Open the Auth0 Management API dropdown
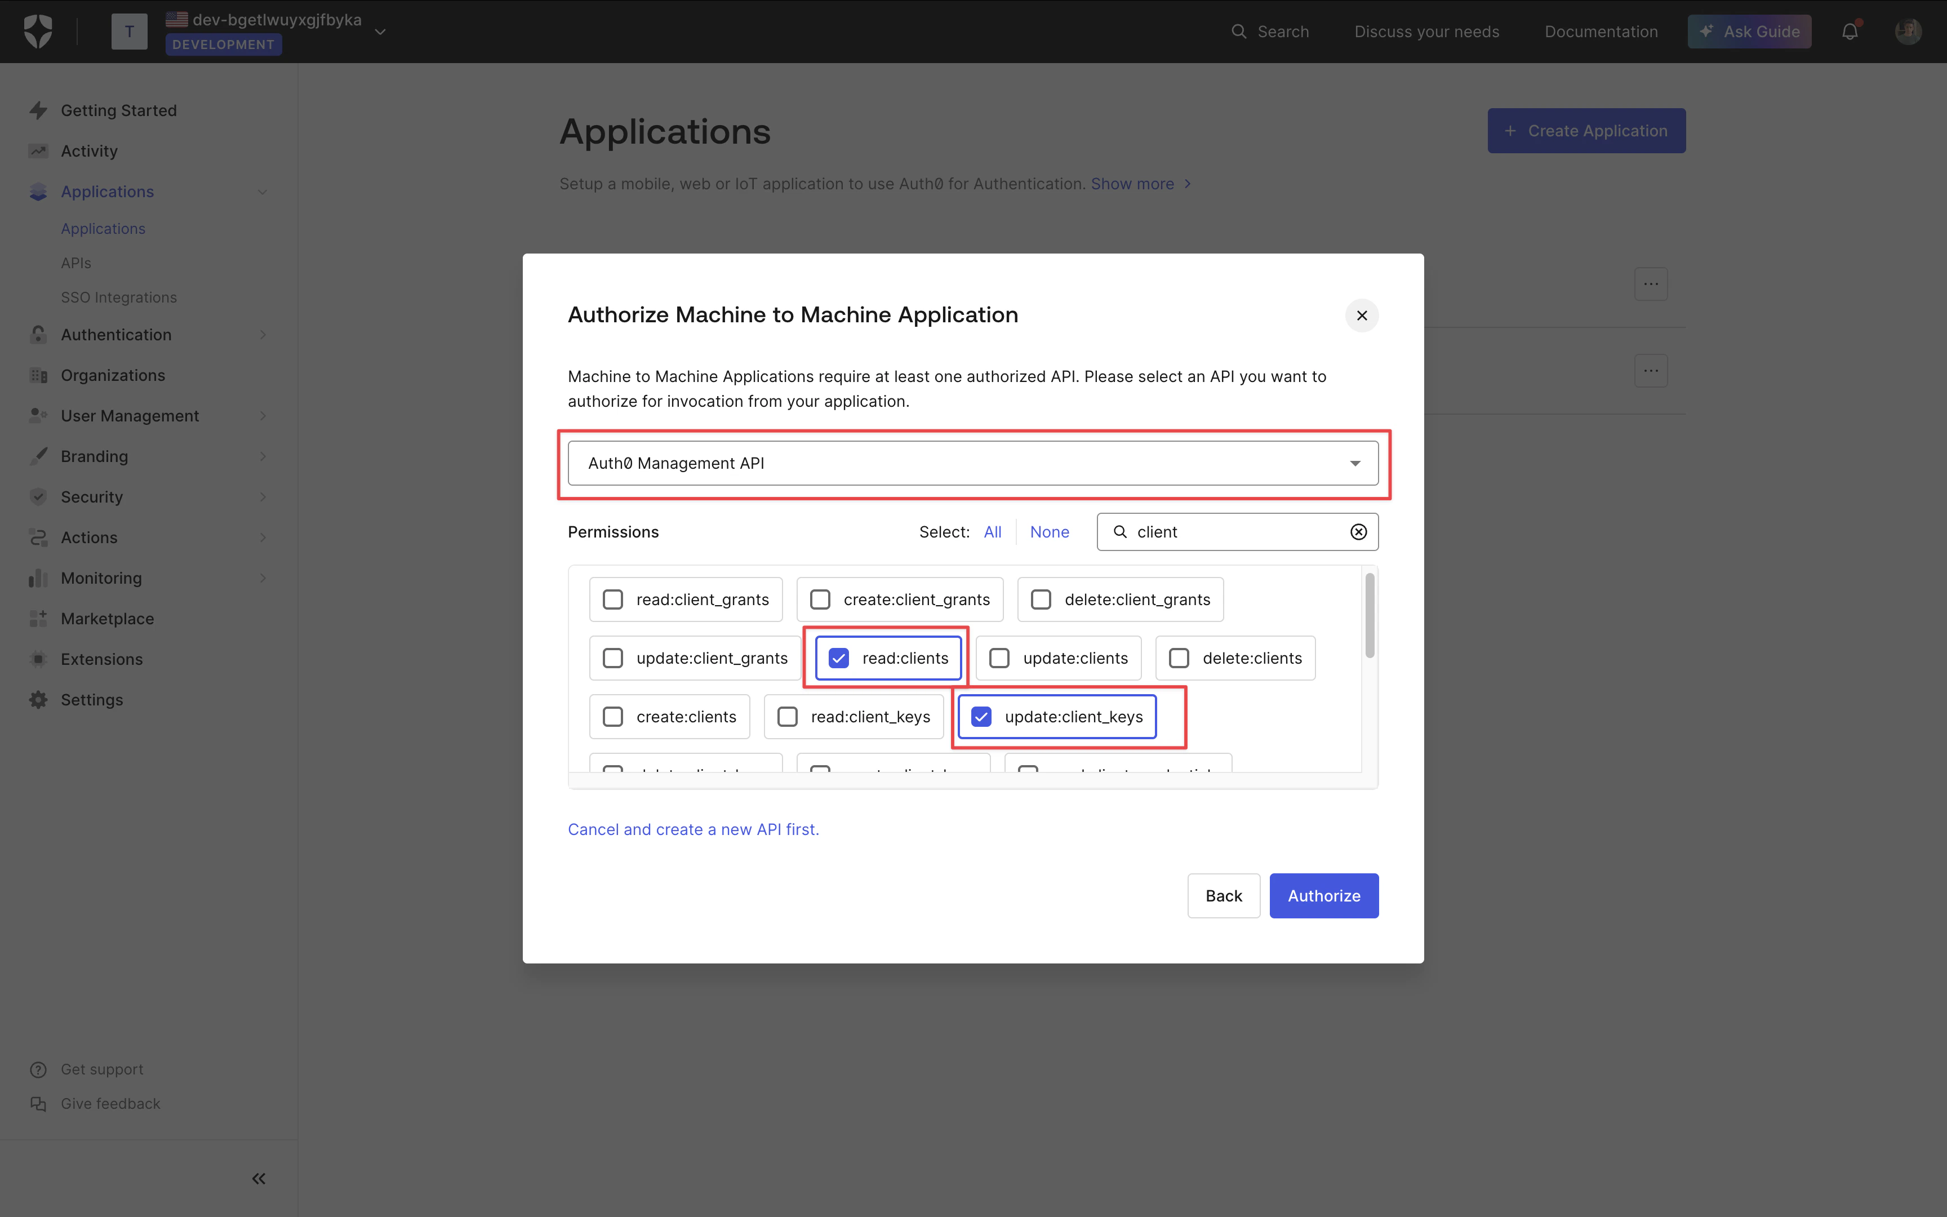The width and height of the screenshot is (1947, 1217). 973,464
